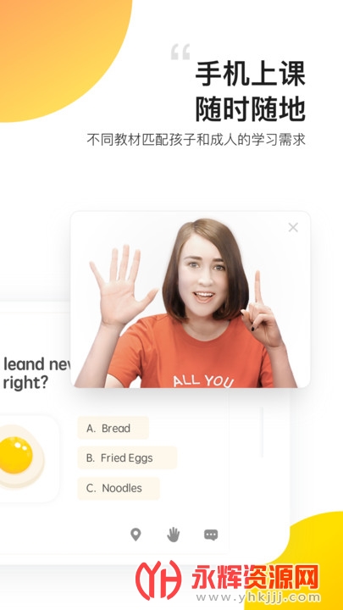Click the red YH logo icon
This screenshot has width=343, height=610.
158,580
